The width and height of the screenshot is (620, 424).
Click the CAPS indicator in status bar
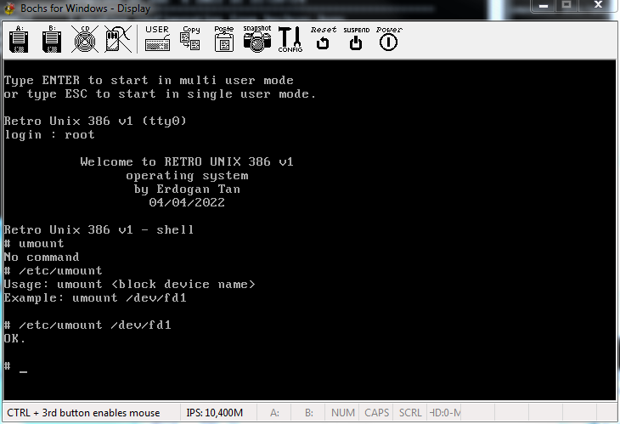tap(376, 413)
